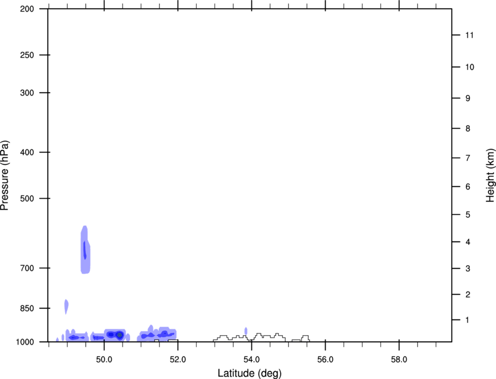Click height tick label 2

pos(467,294)
